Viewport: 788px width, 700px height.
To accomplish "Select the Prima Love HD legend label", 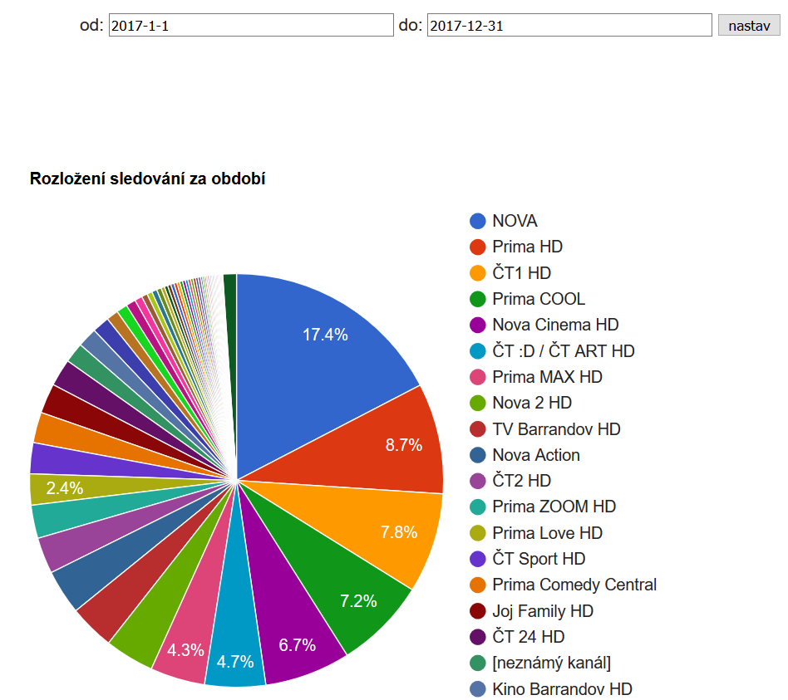I will pos(547,533).
